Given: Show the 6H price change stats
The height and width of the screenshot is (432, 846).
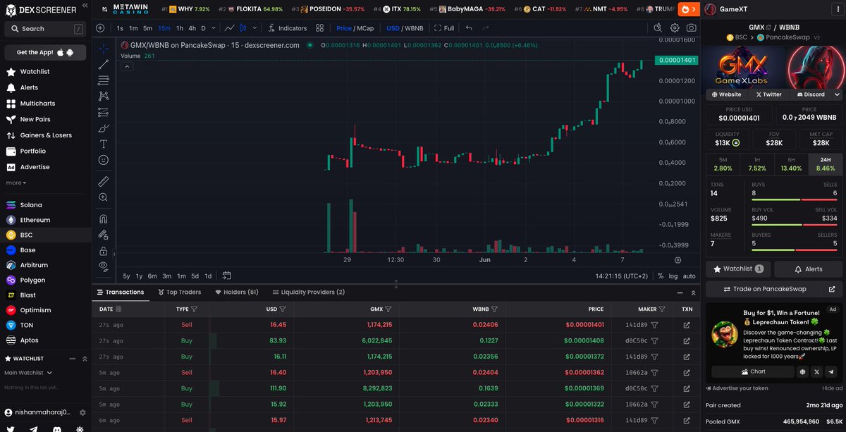Looking at the screenshot, I should tap(792, 165).
